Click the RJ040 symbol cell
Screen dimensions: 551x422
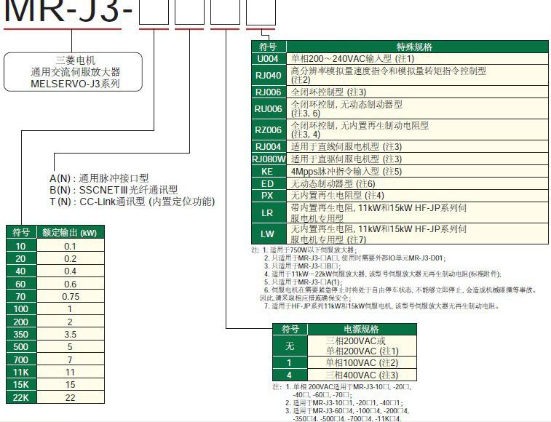(269, 75)
